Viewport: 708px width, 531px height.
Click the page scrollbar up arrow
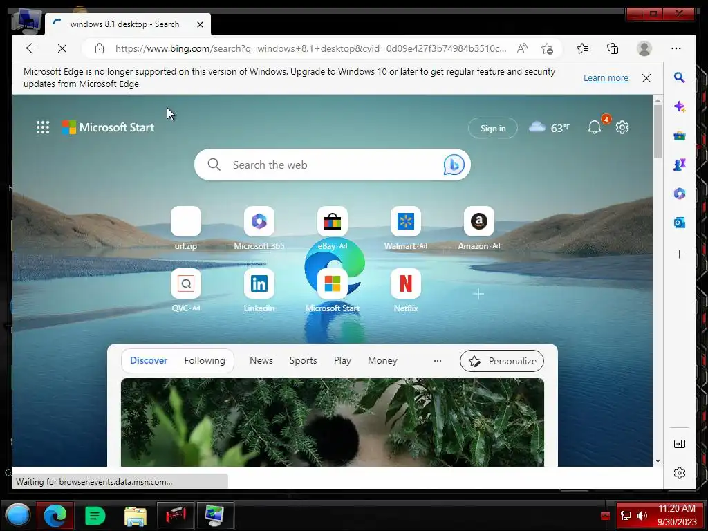coord(658,100)
